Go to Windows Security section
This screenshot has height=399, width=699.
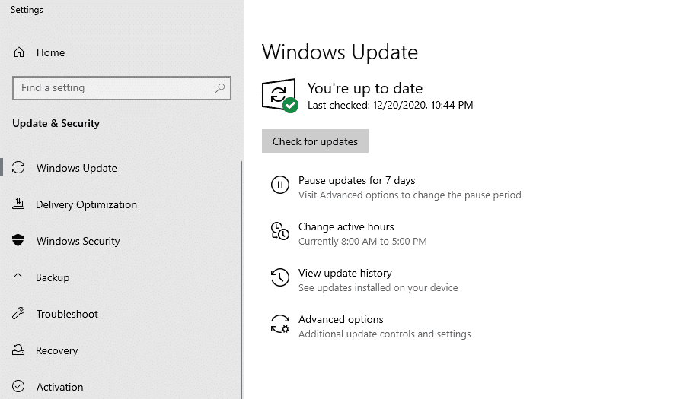coord(78,241)
